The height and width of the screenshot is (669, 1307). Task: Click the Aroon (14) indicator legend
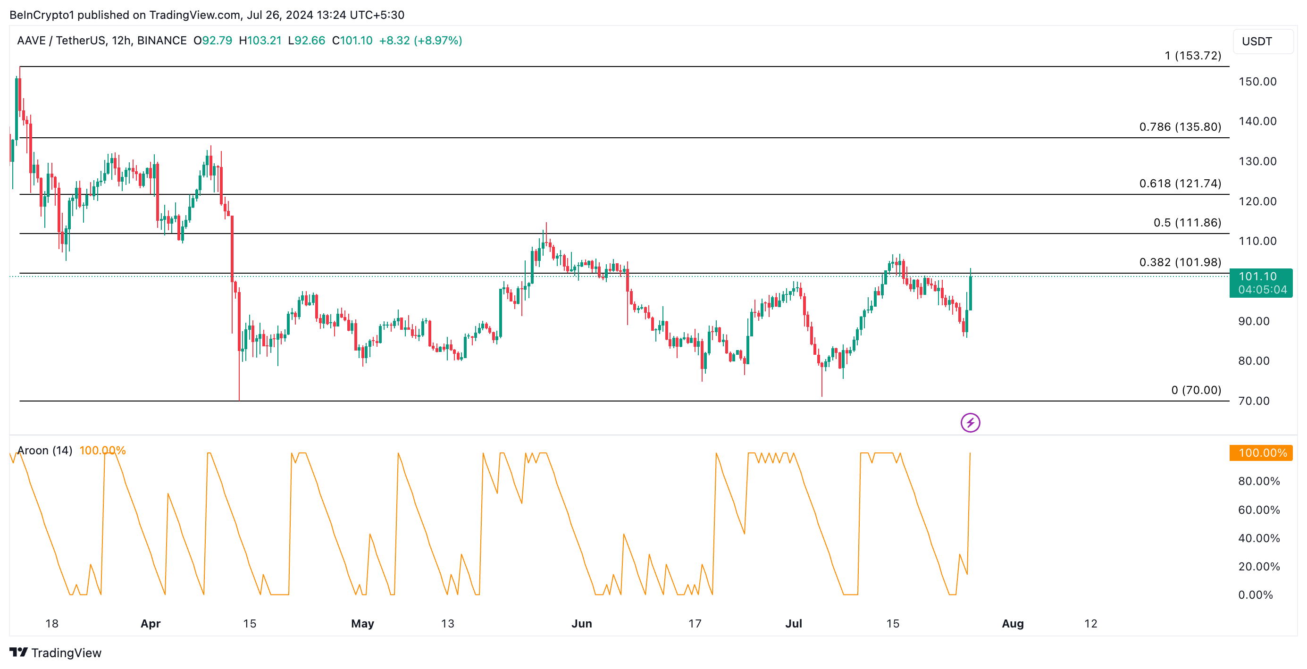pos(45,451)
